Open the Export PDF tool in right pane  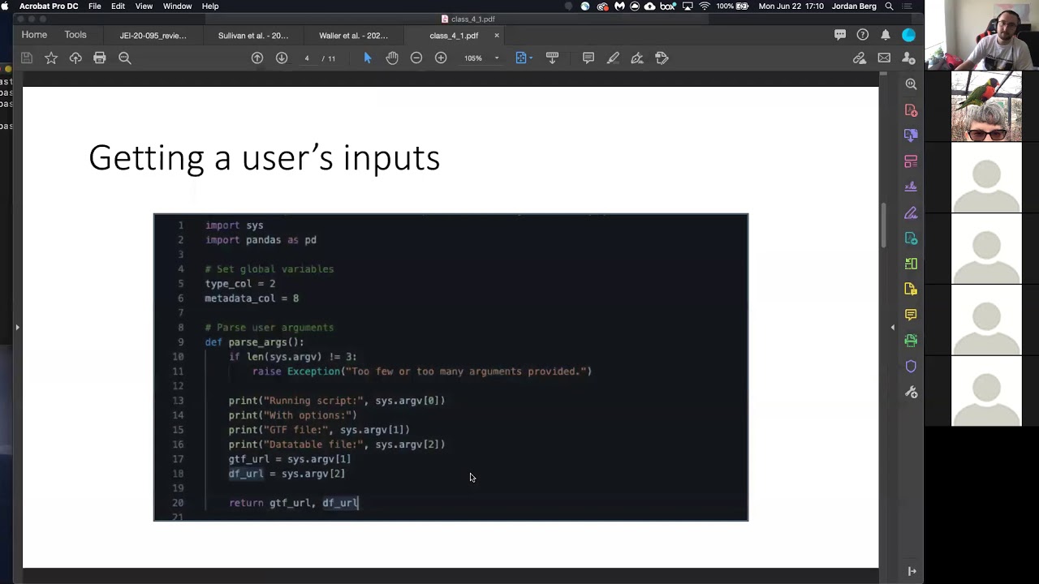pyautogui.click(x=911, y=238)
